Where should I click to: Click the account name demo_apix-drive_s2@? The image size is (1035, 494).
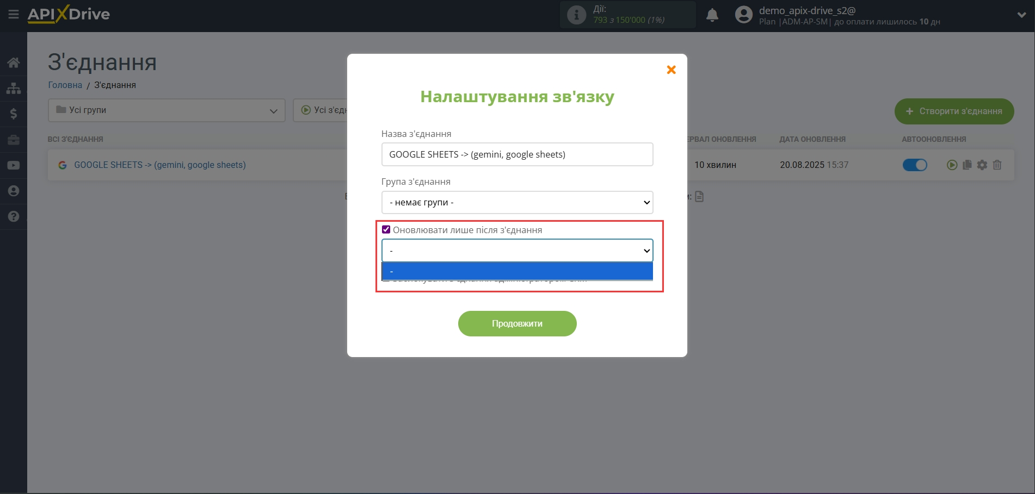click(807, 10)
